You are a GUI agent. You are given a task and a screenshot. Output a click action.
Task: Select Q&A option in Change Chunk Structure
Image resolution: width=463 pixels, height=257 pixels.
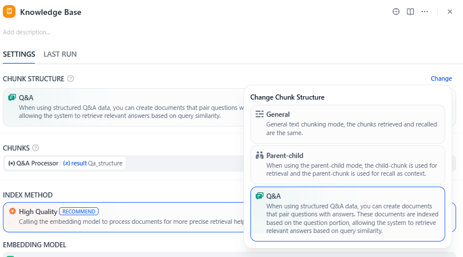[347, 213]
